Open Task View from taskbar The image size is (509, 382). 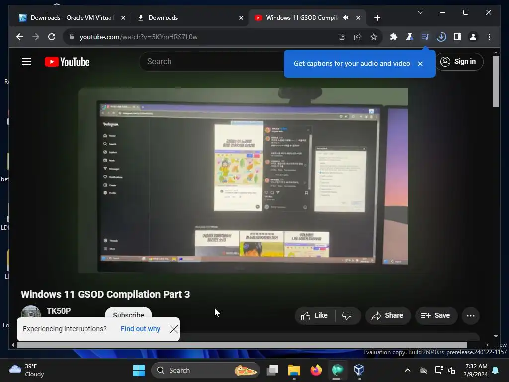click(x=273, y=370)
